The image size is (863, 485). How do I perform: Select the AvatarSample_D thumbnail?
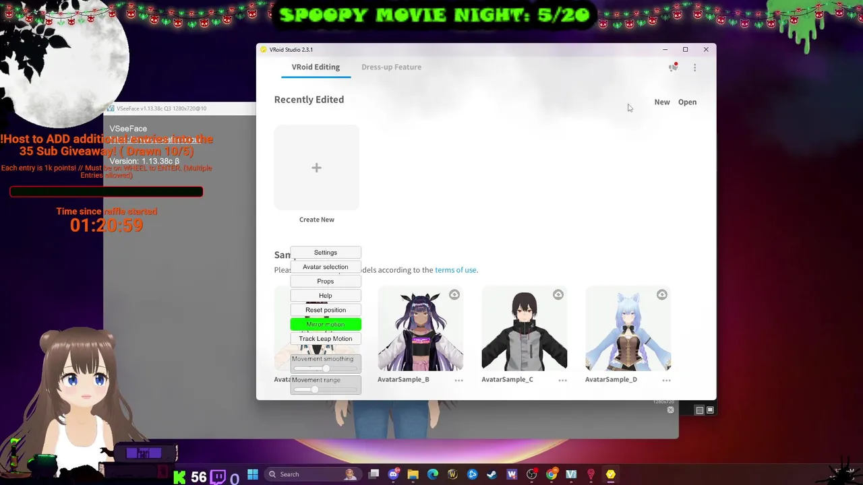pyautogui.click(x=628, y=329)
